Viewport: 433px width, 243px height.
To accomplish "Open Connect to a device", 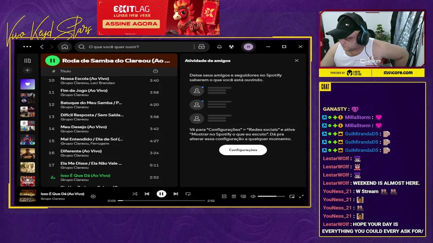I will point(243,196).
